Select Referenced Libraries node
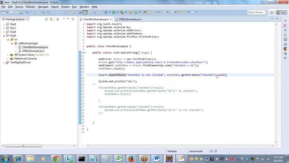This screenshot has height=163, width=289. [23, 58]
